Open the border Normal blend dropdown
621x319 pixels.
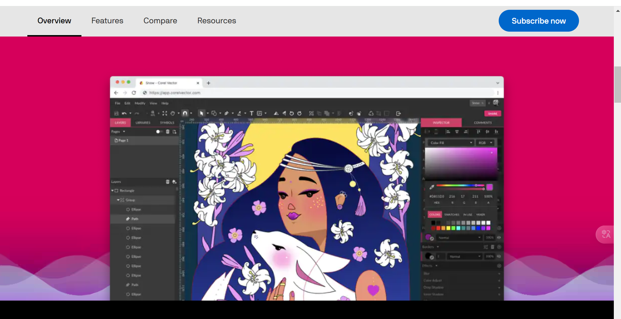point(465,256)
